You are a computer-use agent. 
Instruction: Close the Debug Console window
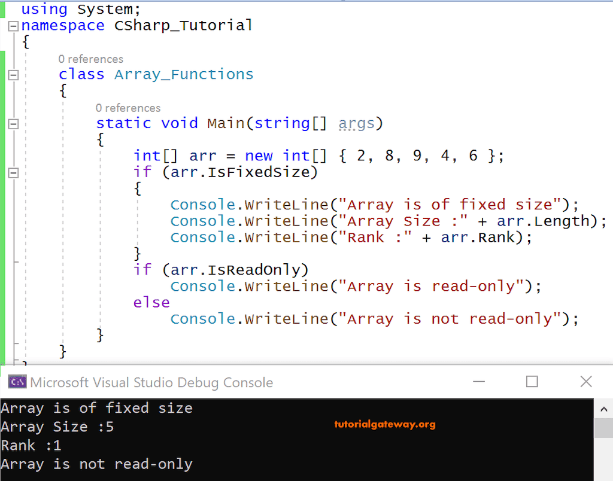(x=585, y=381)
